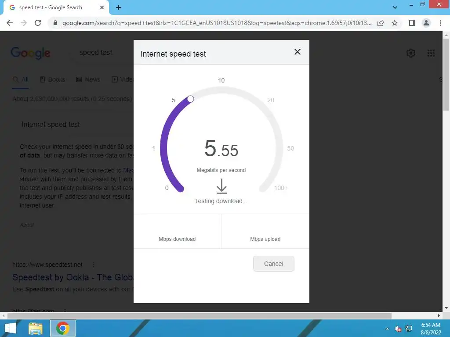Select the All search tab
450x337 pixels.
coord(20,79)
